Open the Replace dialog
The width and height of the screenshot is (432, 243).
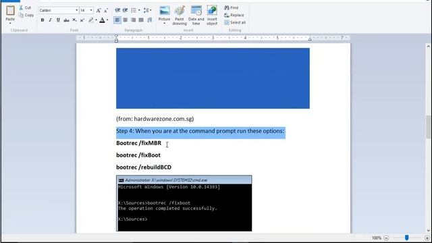(234, 15)
